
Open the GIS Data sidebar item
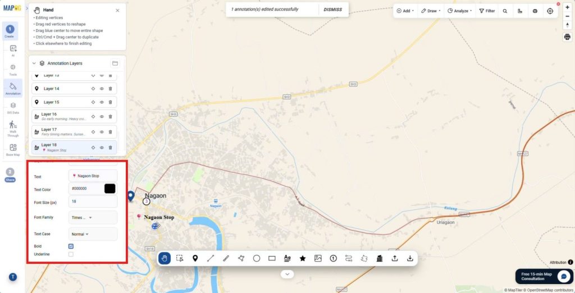tap(13, 107)
